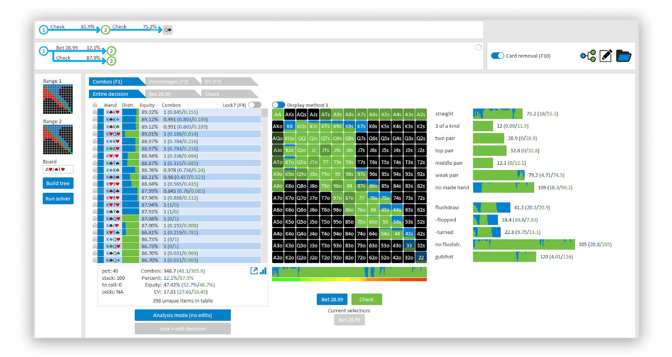
Task: Click the gutshot category label
Action: (444, 257)
